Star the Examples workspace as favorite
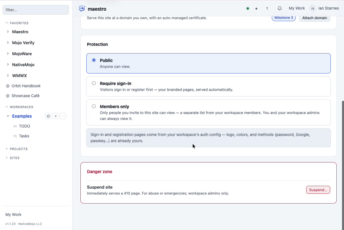This screenshot has height=230, width=344. tap(48, 116)
